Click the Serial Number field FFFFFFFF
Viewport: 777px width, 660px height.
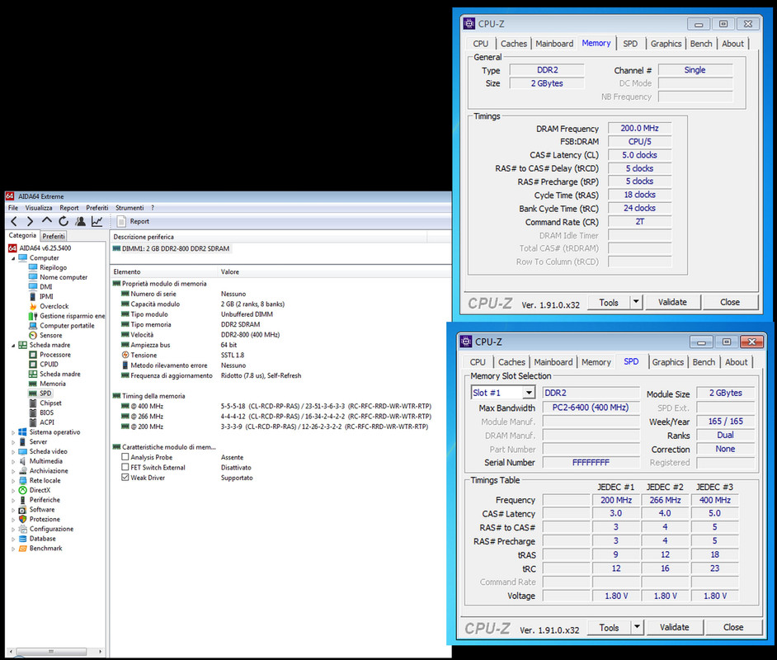click(591, 463)
